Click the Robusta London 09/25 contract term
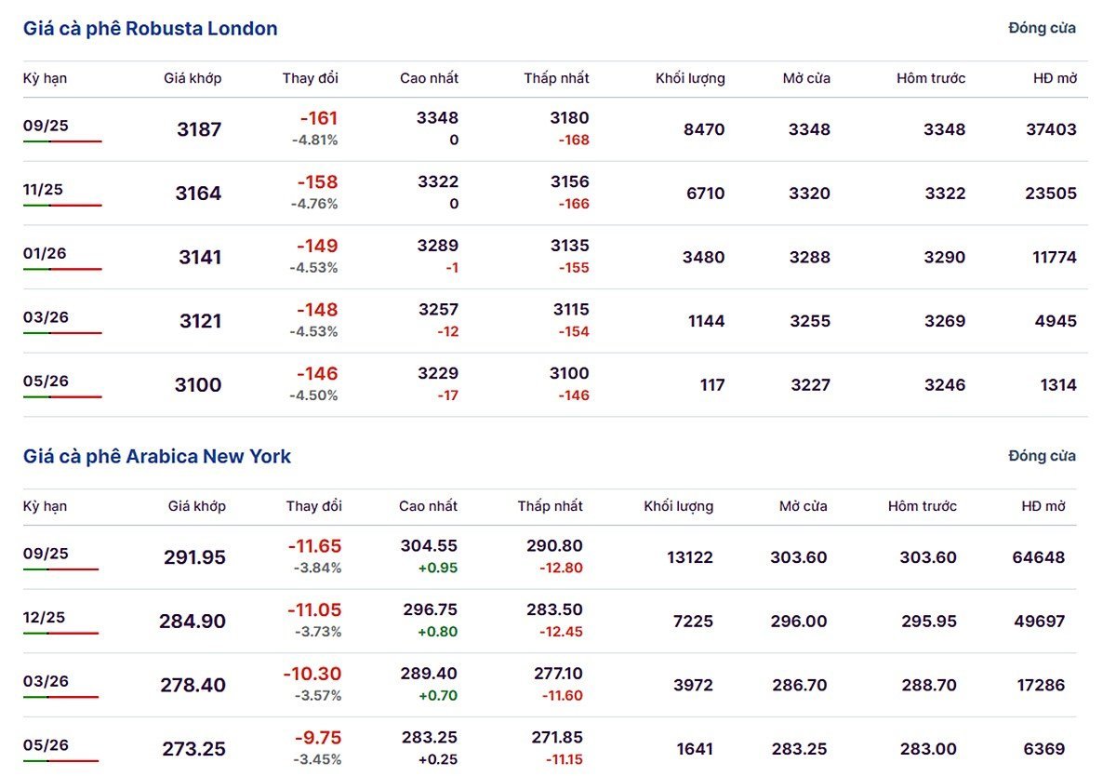This screenshot has height=776, width=1116. pos(46,126)
